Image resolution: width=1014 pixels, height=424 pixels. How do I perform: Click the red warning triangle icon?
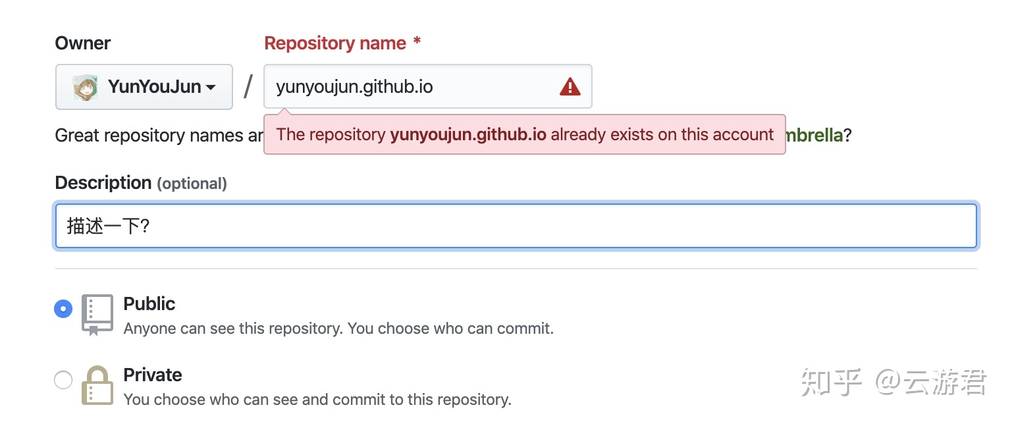pyautogui.click(x=570, y=87)
